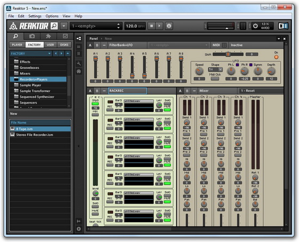Click the circular play icon at side strip bottom

pyautogui.click(x=78, y=229)
